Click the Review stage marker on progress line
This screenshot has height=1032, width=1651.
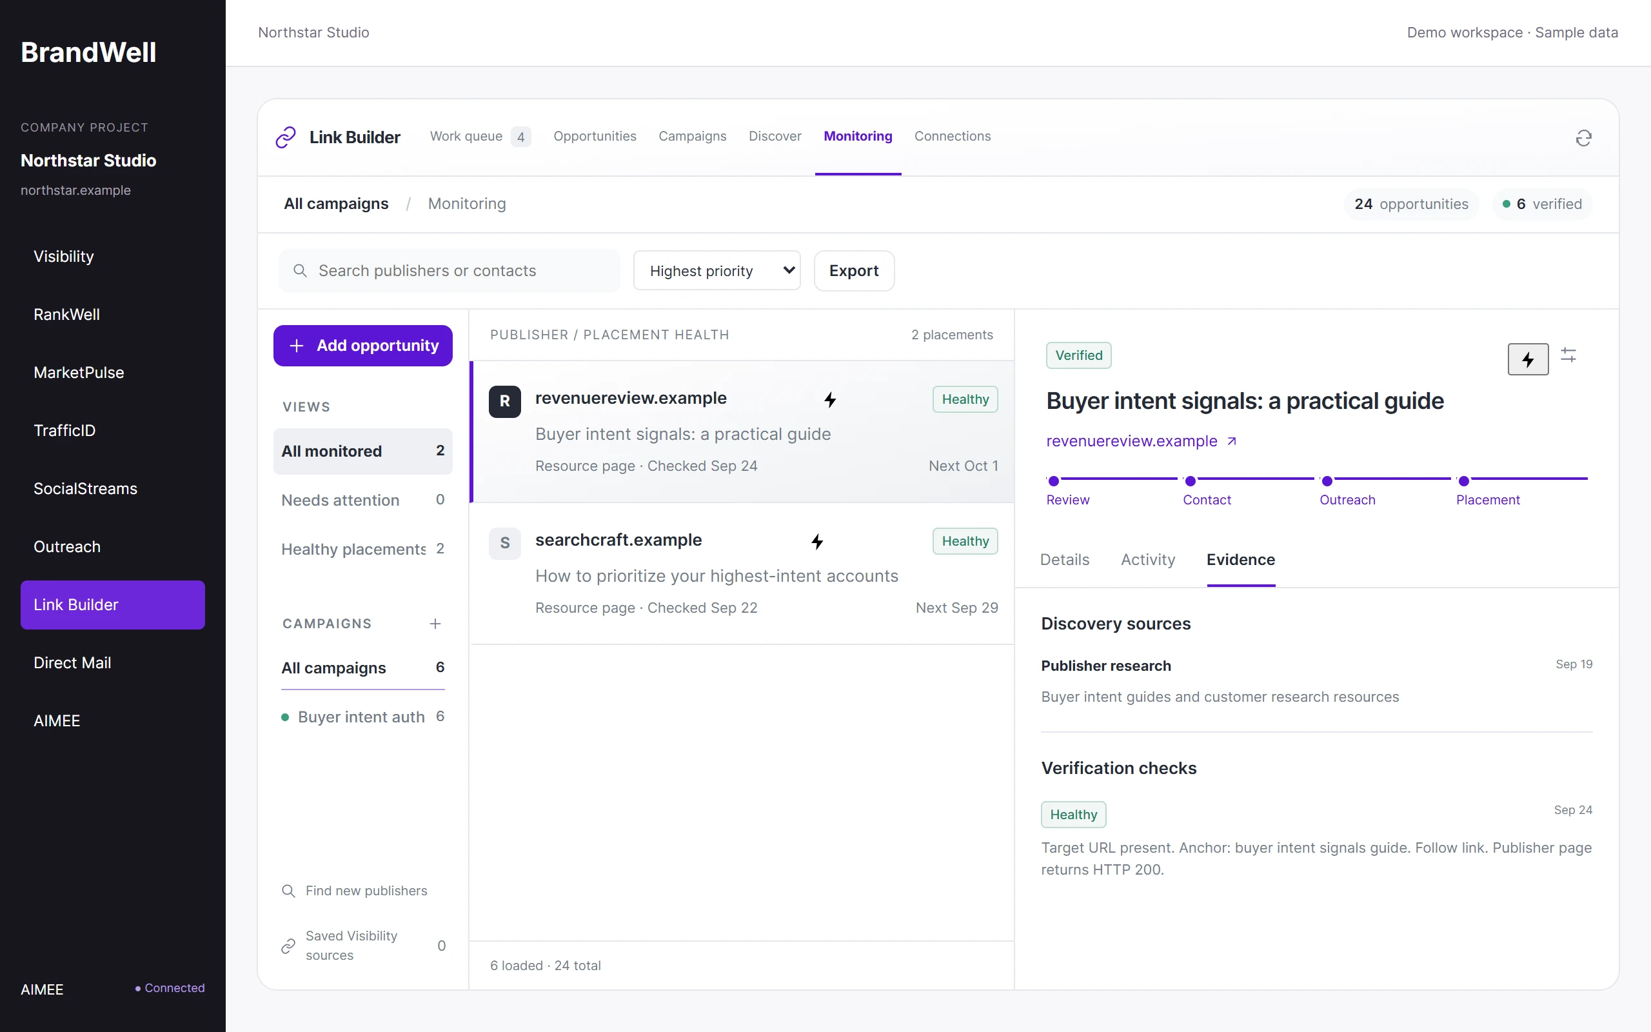(1053, 481)
